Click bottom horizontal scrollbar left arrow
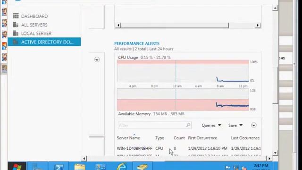The image size is (302, 170). (x=84, y=159)
